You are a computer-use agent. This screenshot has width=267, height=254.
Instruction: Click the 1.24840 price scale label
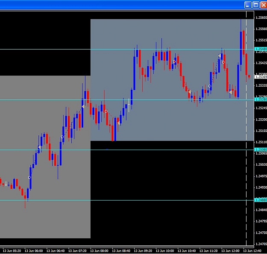coord(261,210)
